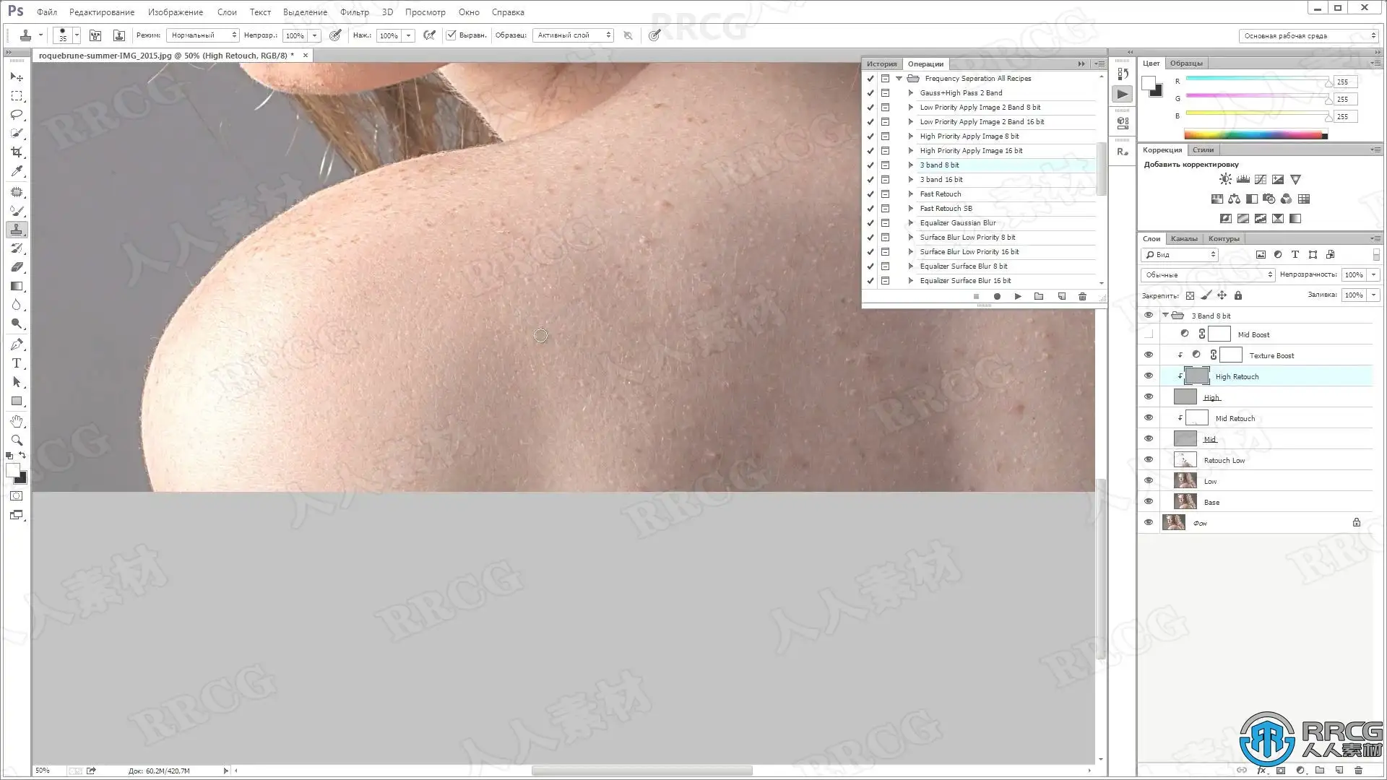Collapse the 3 Band 8 bit layer group
The height and width of the screenshot is (780, 1387).
click(x=1165, y=316)
